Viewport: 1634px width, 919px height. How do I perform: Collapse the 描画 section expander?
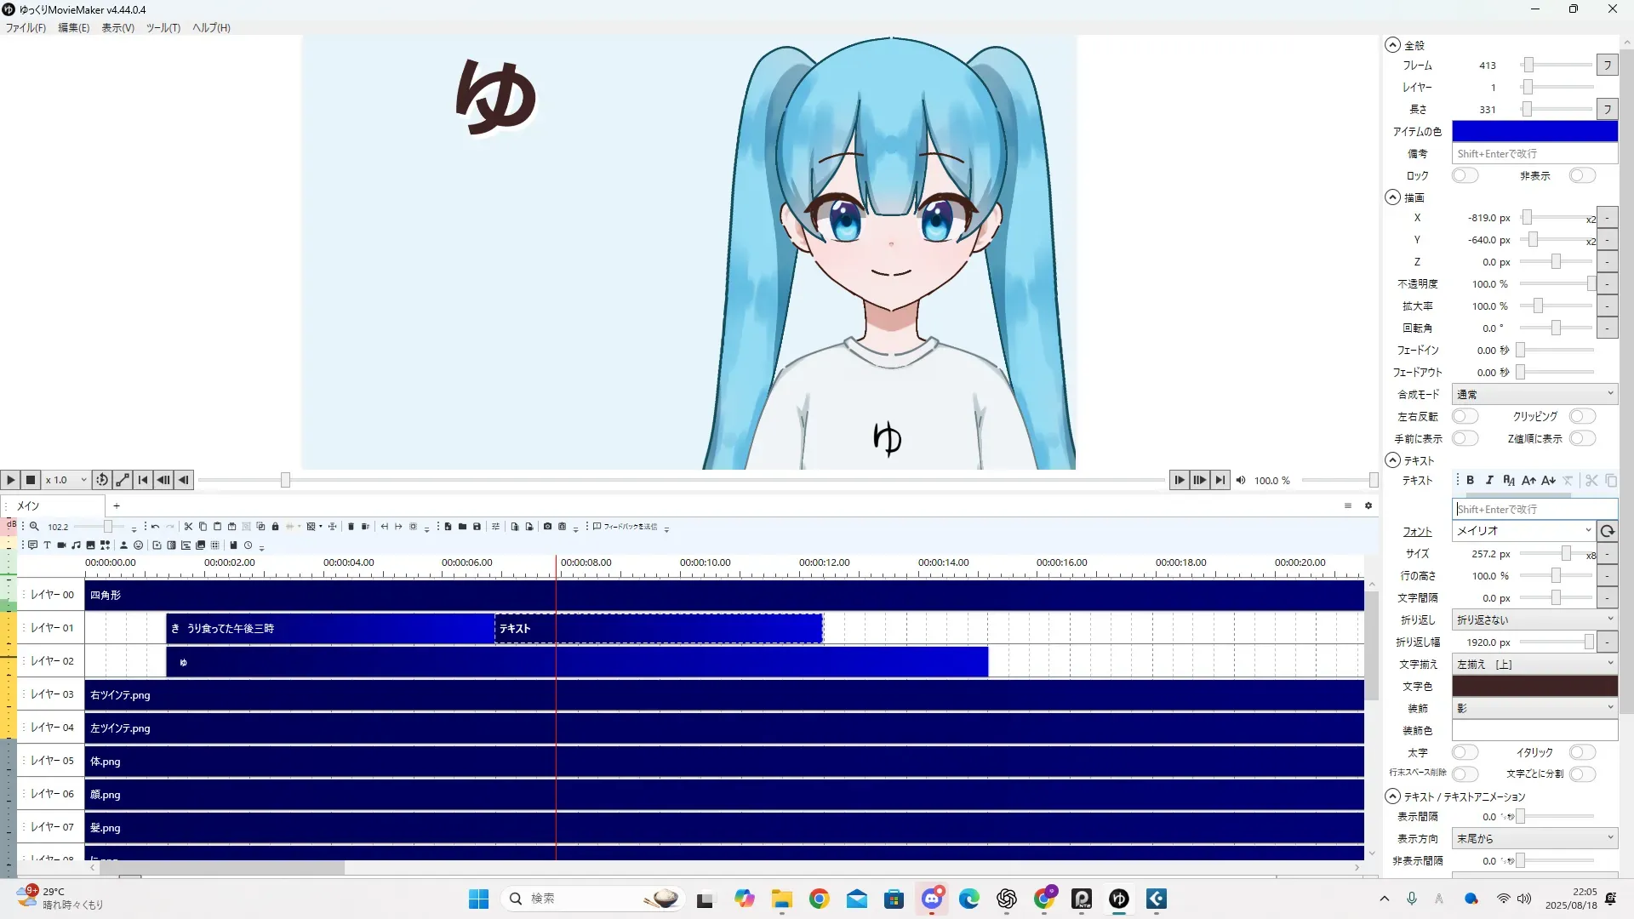coord(1392,197)
